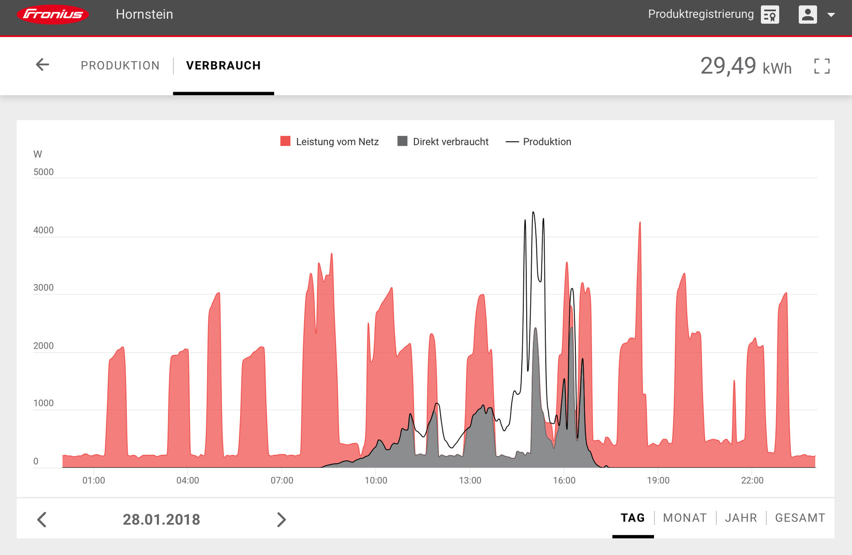Toggle Direkt verbraucht legend series
Screen dimensions: 852x555
(x=443, y=142)
